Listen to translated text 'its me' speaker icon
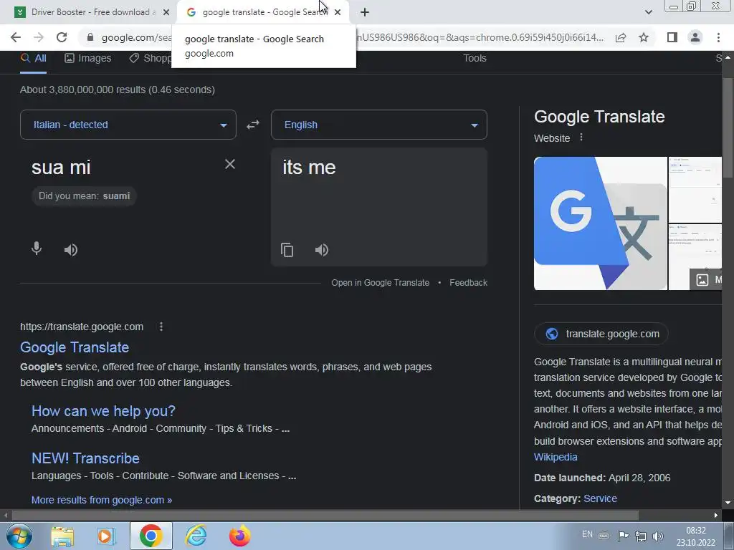 322,250
